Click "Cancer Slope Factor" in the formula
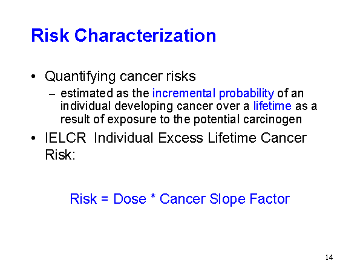The width and height of the screenshot is (363, 272). pos(225,199)
